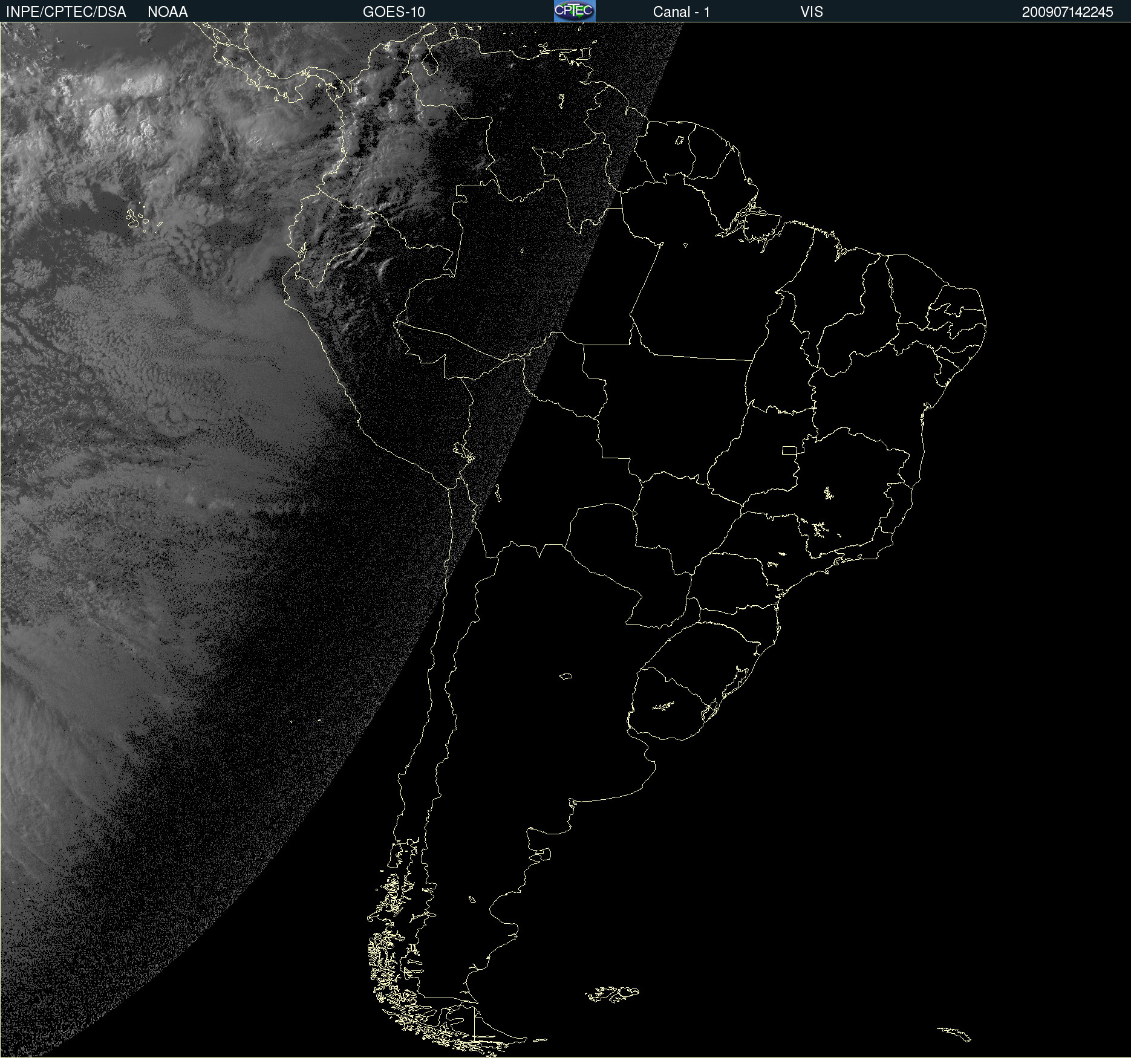Viewport: 1131px width, 1058px height.
Task: Click the VIS channel label
Action: [812, 12]
